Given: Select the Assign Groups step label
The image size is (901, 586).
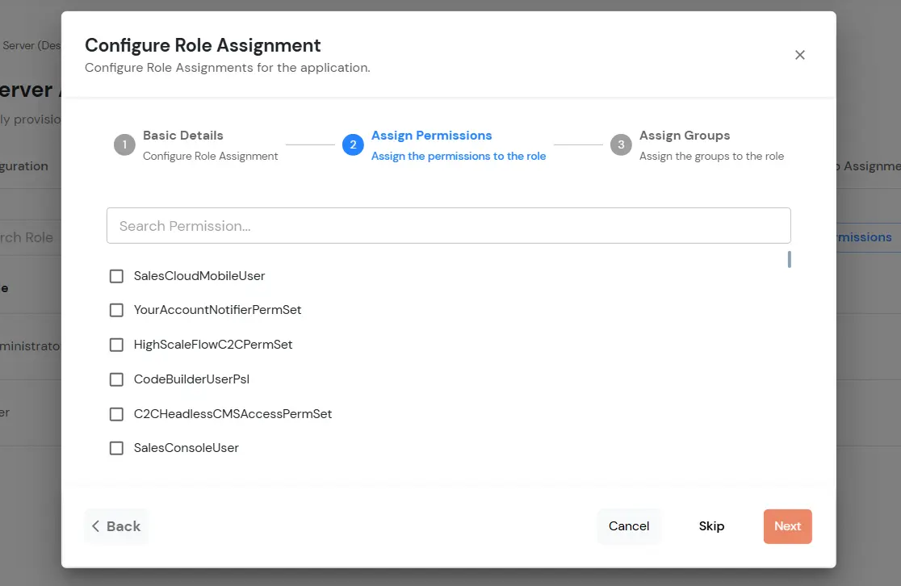Looking at the screenshot, I should point(683,135).
